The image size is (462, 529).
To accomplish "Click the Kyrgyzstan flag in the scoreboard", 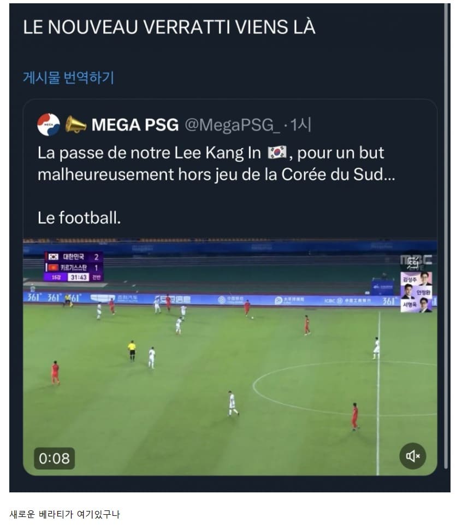I will click(x=54, y=268).
